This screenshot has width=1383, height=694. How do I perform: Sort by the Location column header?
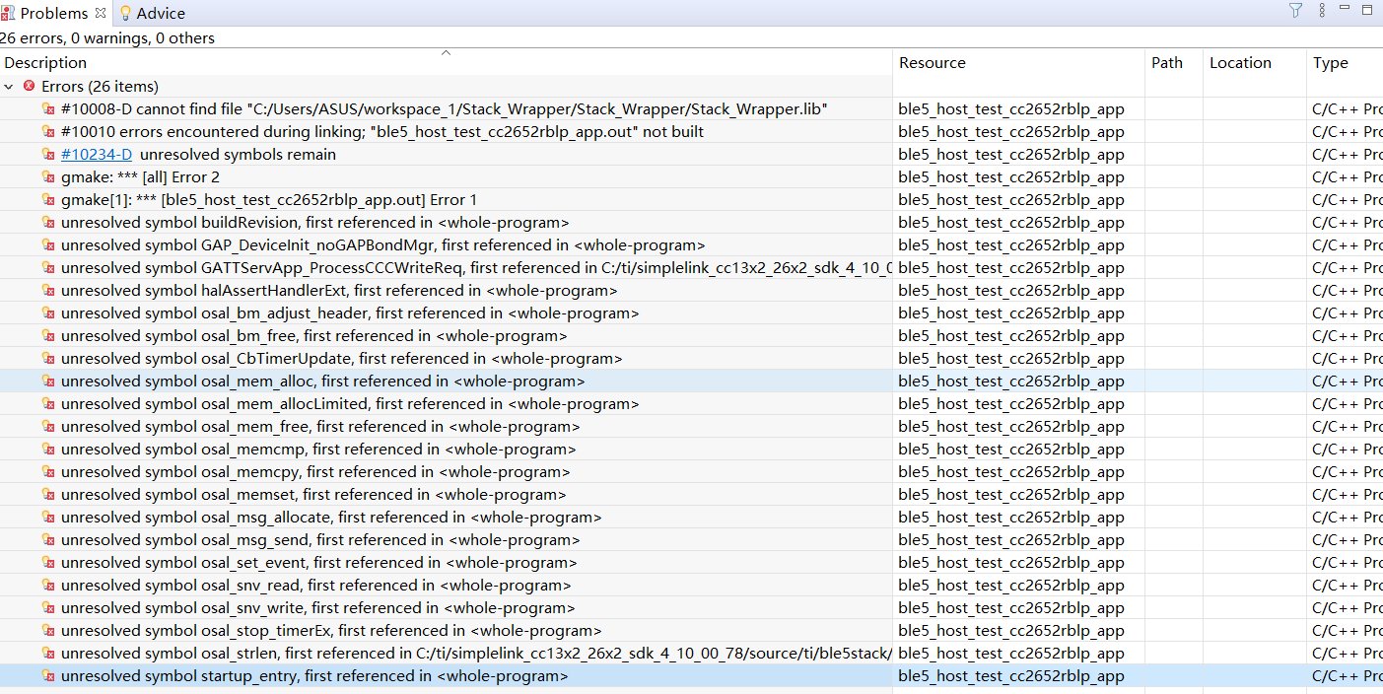[1240, 63]
